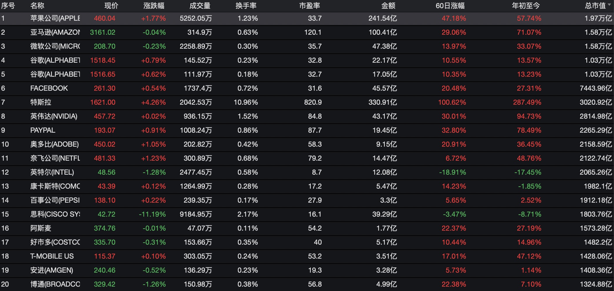Sort by the 市盈率 column header
This screenshot has height=291, width=614.
point(310,6)
